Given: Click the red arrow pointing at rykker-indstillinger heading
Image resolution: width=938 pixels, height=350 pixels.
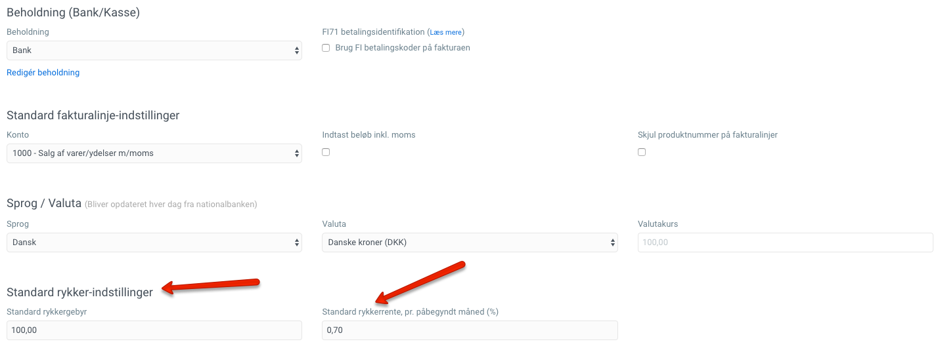Looking at the screenshot, I should pos(212,285).
